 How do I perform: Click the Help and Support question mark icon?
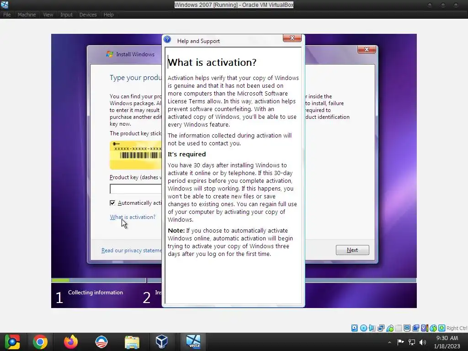tap(167, 39)
